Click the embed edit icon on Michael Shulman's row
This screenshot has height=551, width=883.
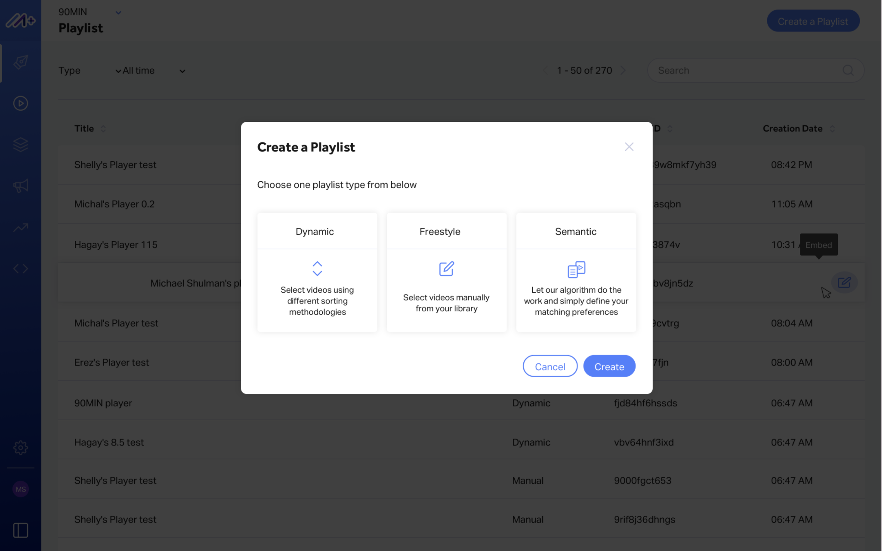coord(844,282)
